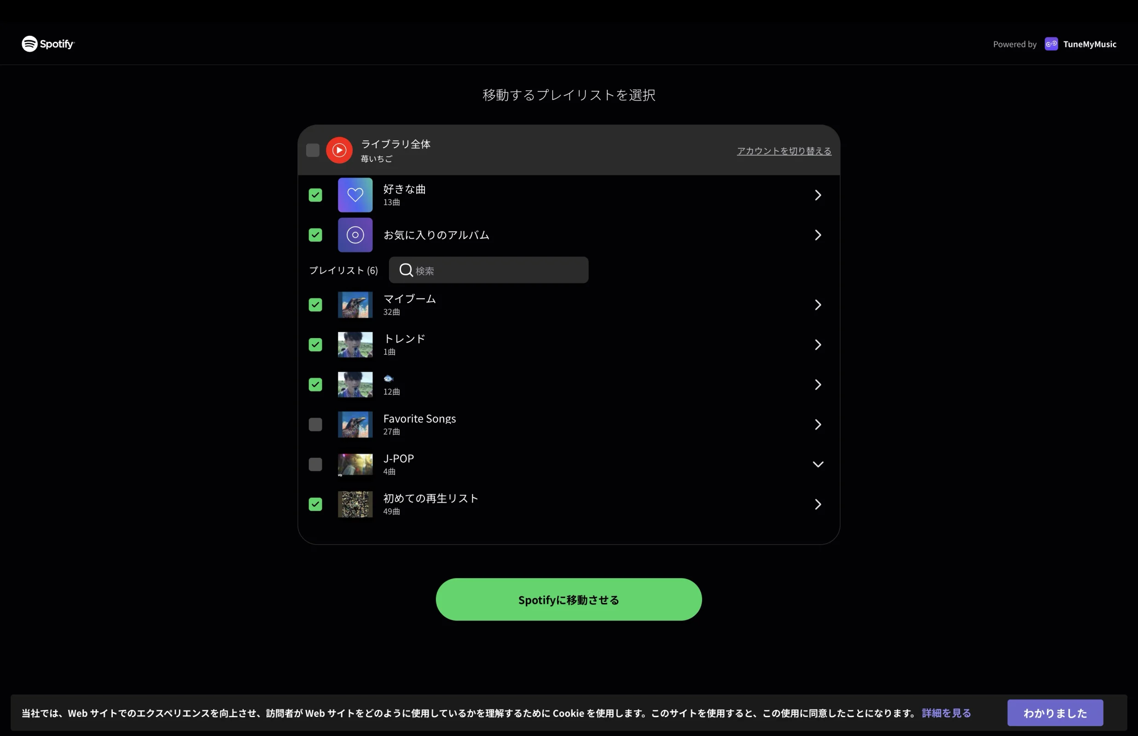Check the J-POP playlist checkbox
Image resolution: width=1138 pixels, height=736 pixels.
coord(315,465)
